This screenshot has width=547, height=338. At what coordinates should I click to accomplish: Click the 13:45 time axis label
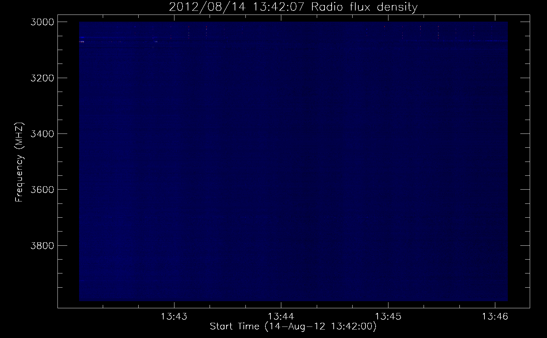click(x=388, y=317)
